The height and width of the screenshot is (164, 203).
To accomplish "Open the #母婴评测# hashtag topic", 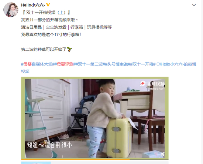I will click(65, 64).
